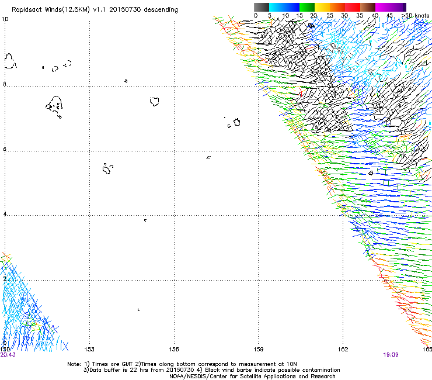This screenshot has width=432, height=380.
Task: Click the longitude "159" axis label
Action: pyautogui.click(x=259, y=350)
